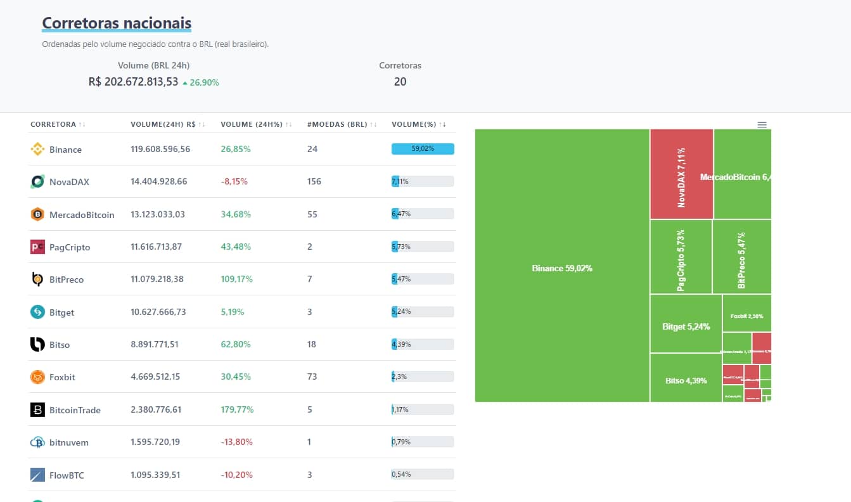Open the PagCripto exchange link
The image size is (851, 502).
pyautogui.click(x=70, y=247)
